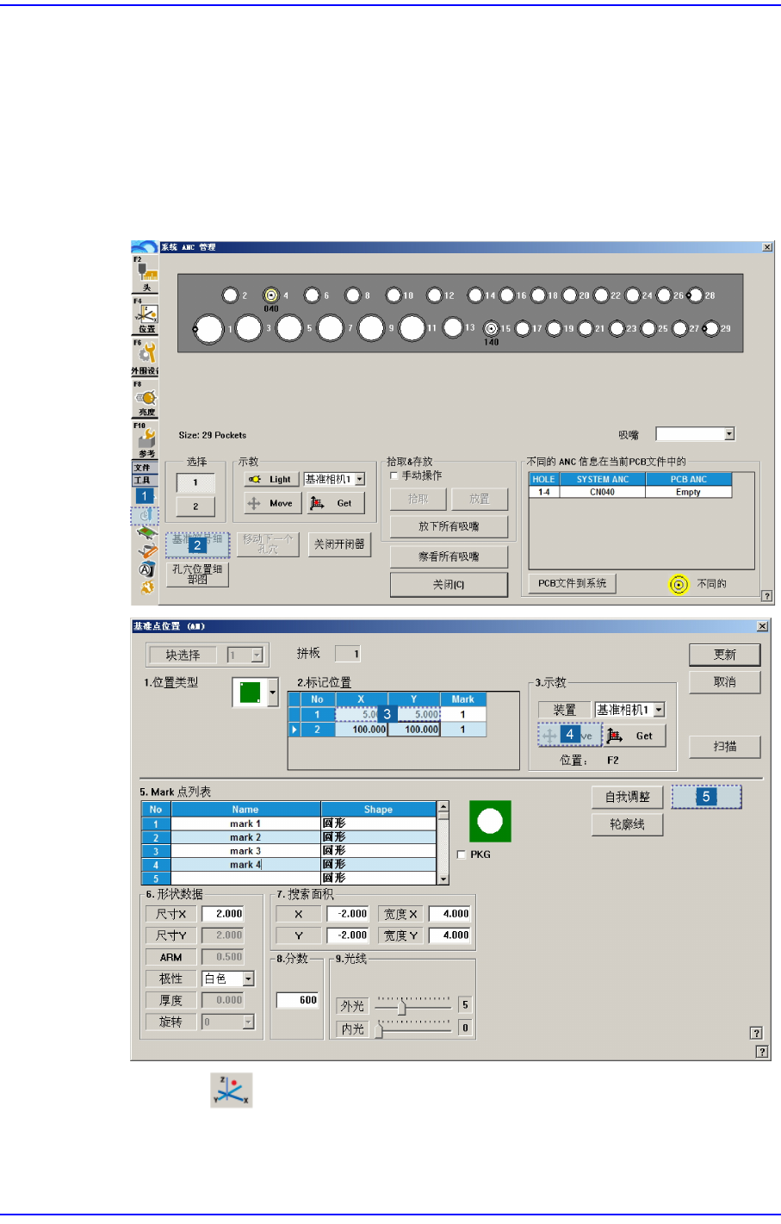Open the 旋转 rotation dropdown
Screen dimensions: 781x1224
[249, 1022]
